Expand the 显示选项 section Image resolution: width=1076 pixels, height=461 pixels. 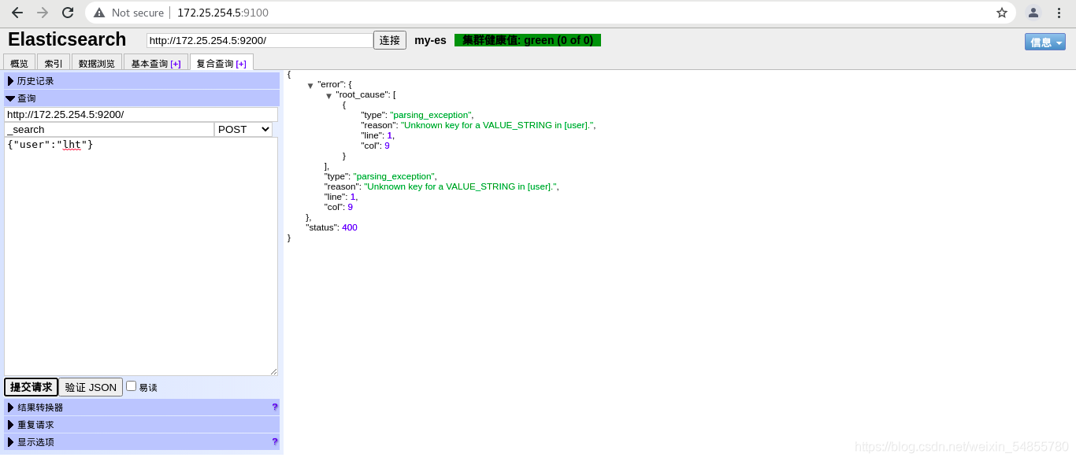point(142,442)
